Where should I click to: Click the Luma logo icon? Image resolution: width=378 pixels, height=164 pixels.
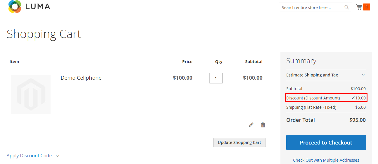tap(15, 6)
